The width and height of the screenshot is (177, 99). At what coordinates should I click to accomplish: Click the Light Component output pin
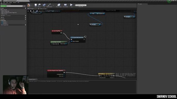(104, 14)
